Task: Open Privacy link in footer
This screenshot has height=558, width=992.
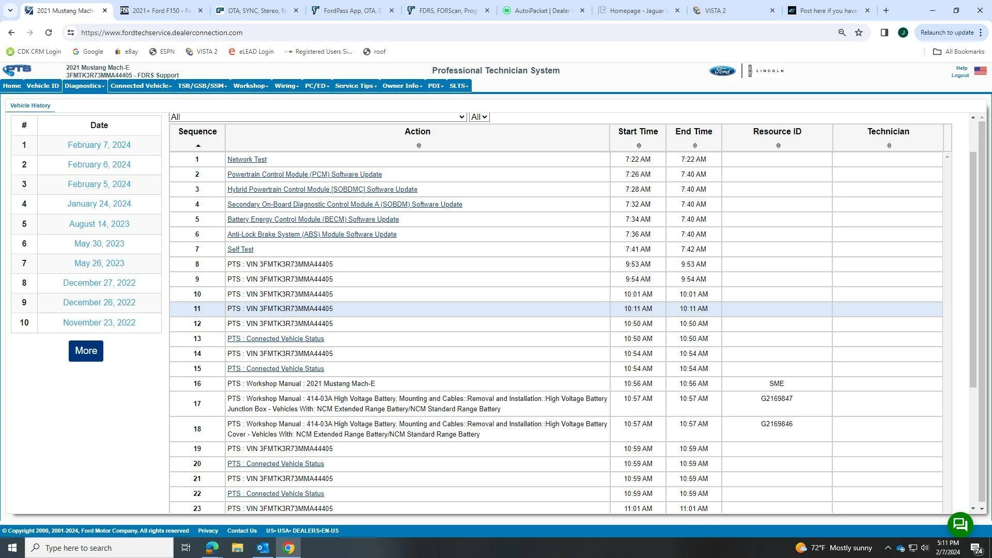Action: pyautogui.click(x=208, y=531)
